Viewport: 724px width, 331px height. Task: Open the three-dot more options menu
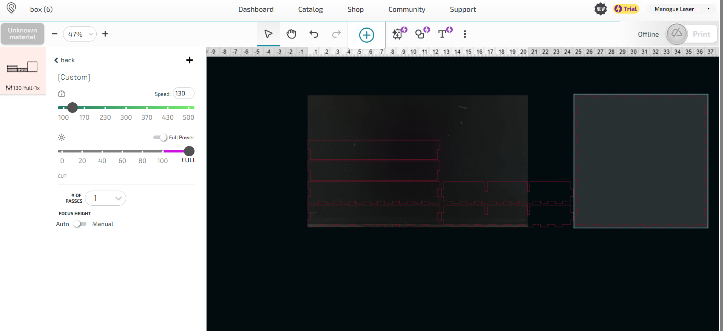click(x=465, y=34)
